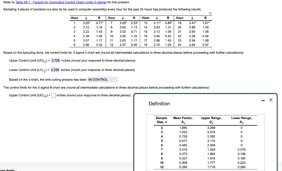Click the Definition window title

click(x=159, y=104)
